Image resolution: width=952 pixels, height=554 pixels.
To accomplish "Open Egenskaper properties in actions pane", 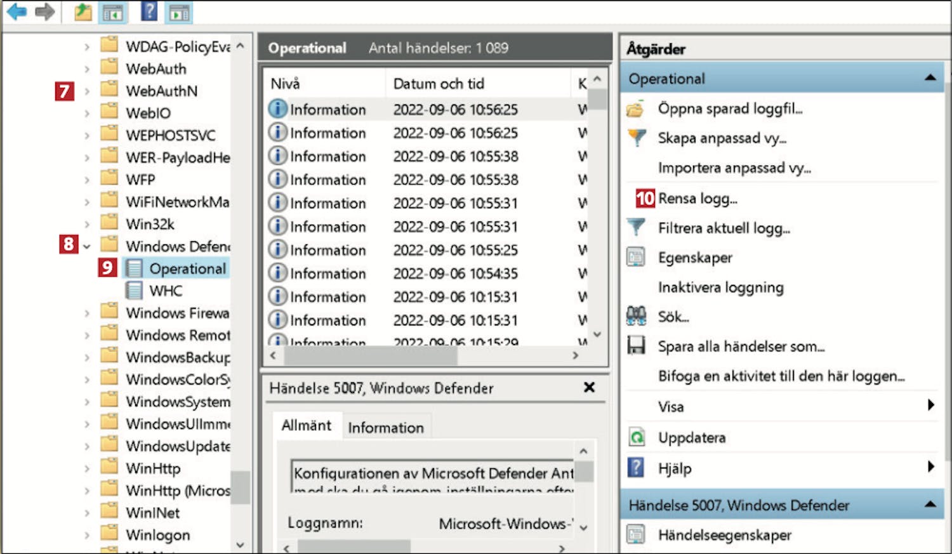I will [694, 258].
